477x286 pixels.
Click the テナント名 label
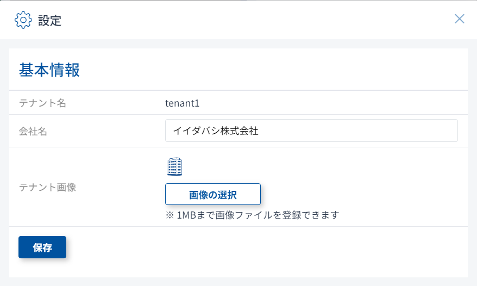coord(42,103)
